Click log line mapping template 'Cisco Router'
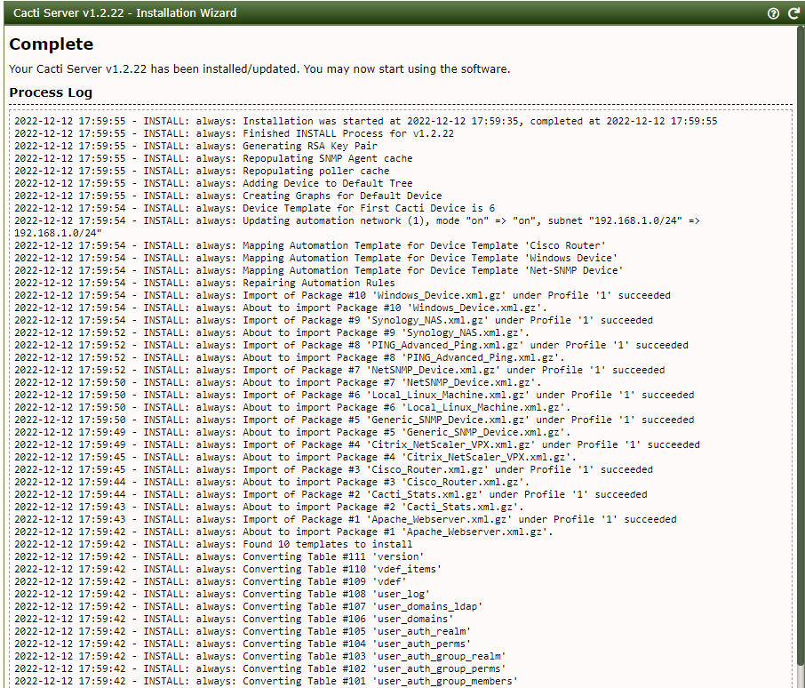This screenshot has width=805, height=688. (310, 245)
